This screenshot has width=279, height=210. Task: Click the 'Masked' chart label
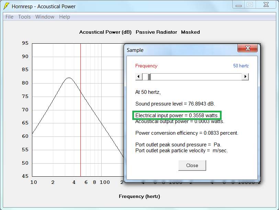pyautogui.click(x=190, y=32)
